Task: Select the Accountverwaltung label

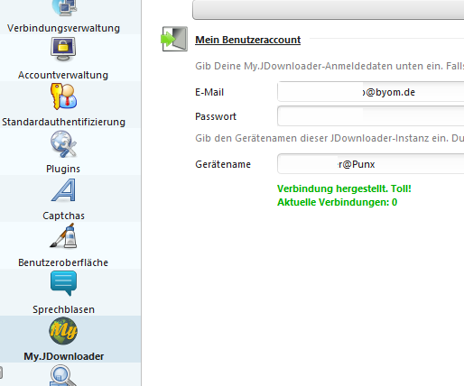Action: [63, 75]
